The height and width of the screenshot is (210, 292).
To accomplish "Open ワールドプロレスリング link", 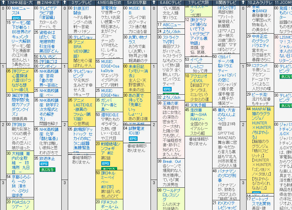I will [x=172, y=195].
